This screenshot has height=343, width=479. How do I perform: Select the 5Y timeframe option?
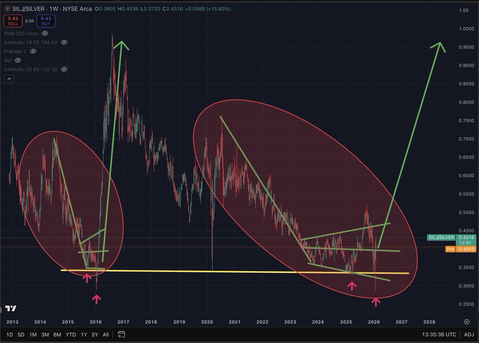point(95,335)
